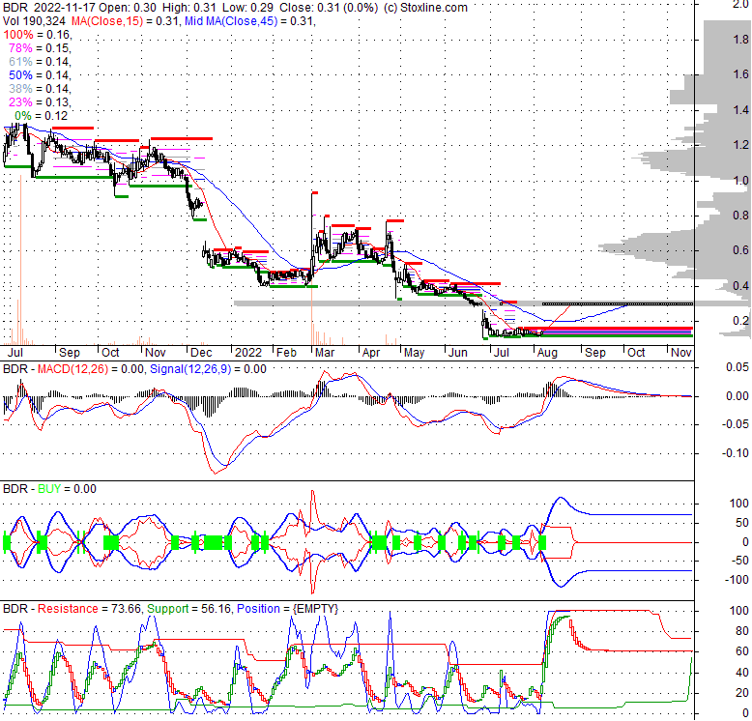Select the 'Position = {EMPTY}' label
This screenshot has width=752, height=721.
pyautogui.click(x=288, y=609)
